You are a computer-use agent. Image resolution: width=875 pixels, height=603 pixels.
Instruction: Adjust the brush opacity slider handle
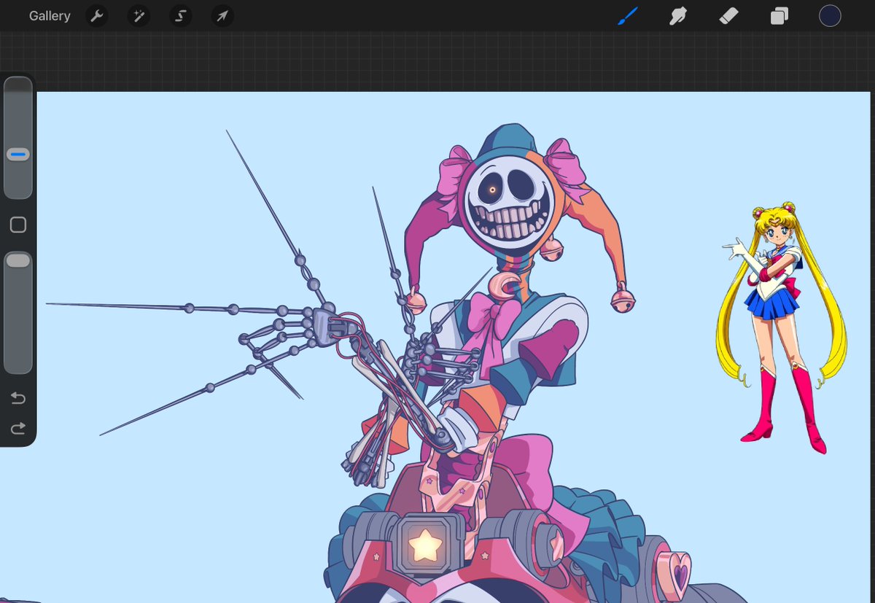18,260
